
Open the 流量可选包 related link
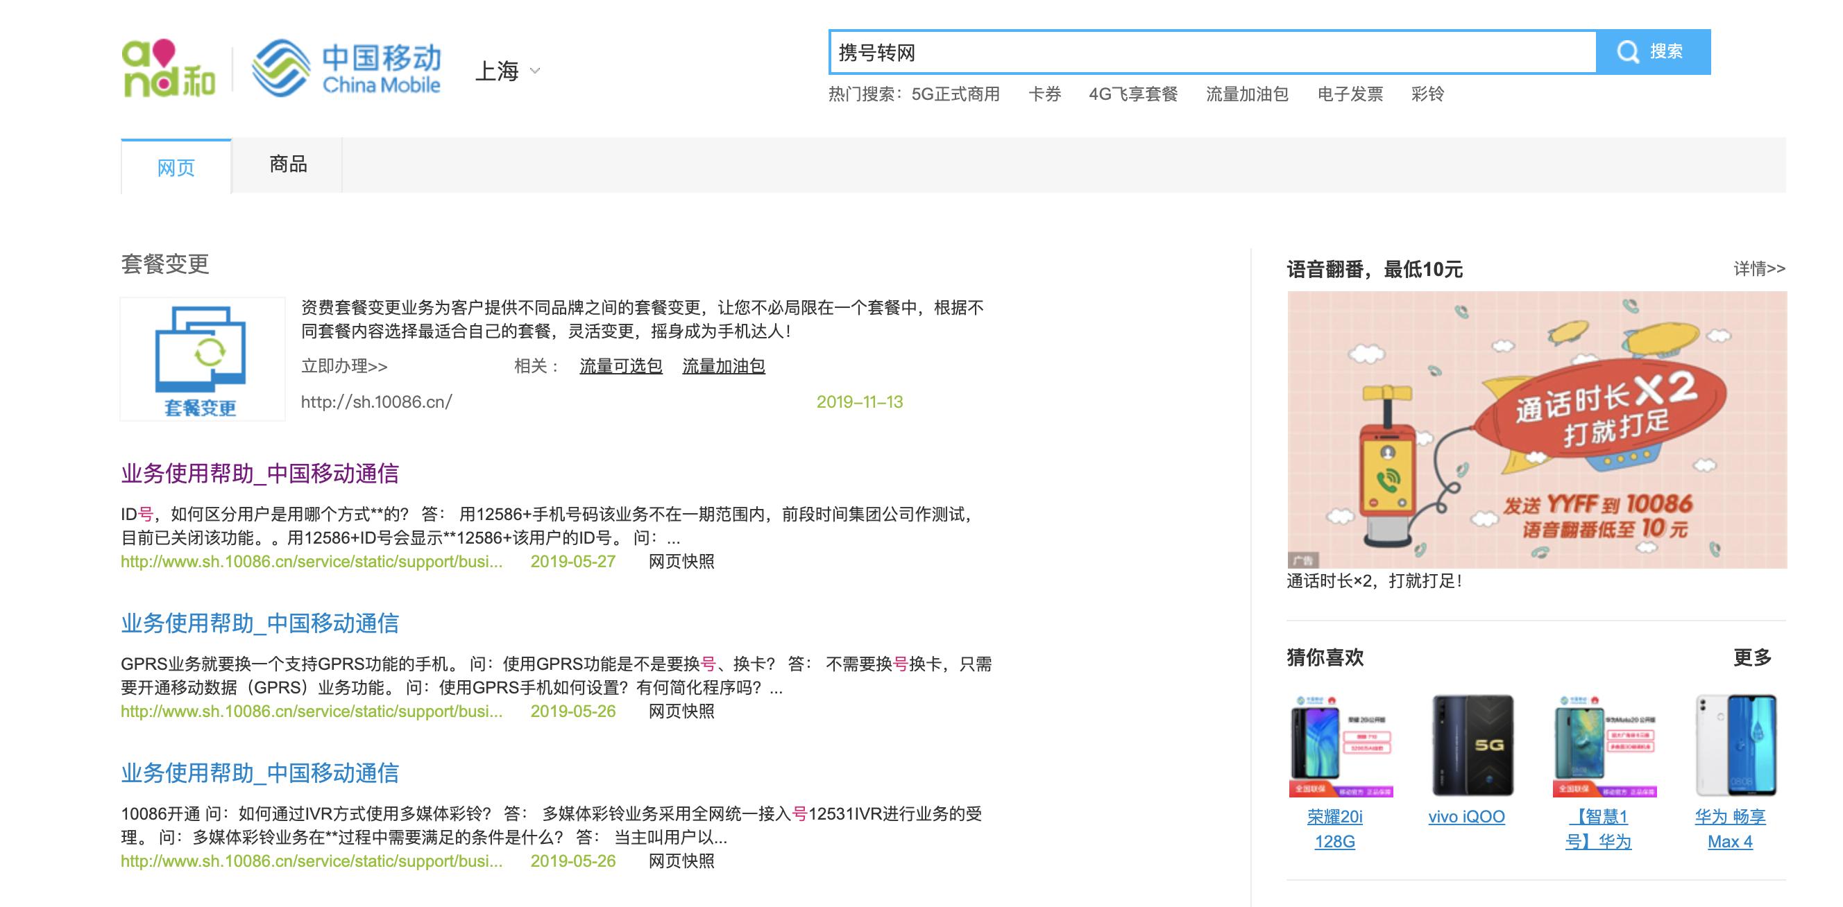coord(620,367)
